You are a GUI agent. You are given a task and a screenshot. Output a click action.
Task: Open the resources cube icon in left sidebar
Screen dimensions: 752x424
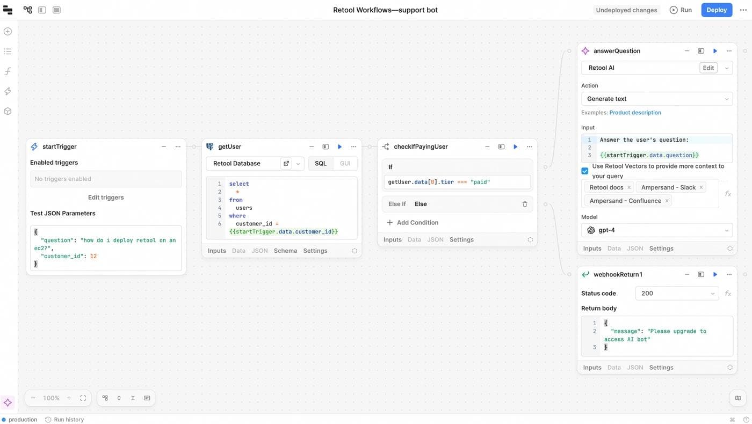[x=8, y=111]
